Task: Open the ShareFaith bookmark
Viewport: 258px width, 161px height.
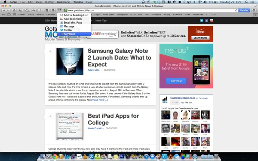Action: [198, 15]
